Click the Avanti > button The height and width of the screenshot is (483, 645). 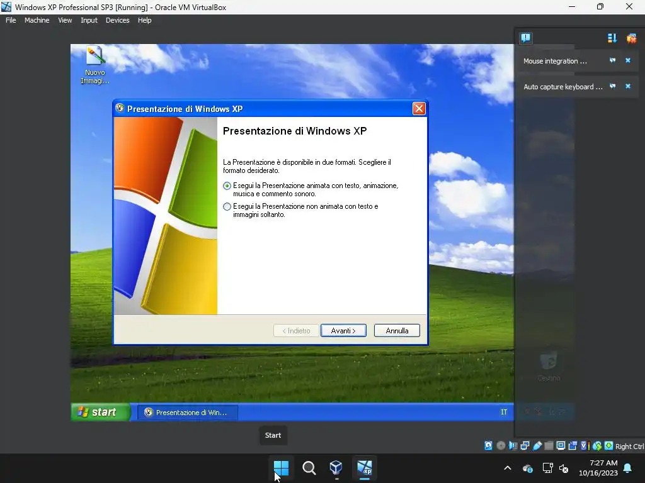point(343,331)
